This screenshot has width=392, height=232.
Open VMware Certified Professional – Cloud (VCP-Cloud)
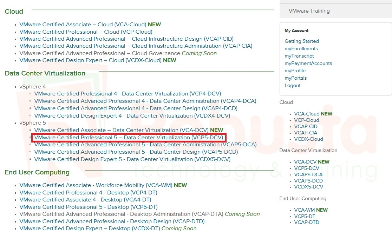[86, 32]
